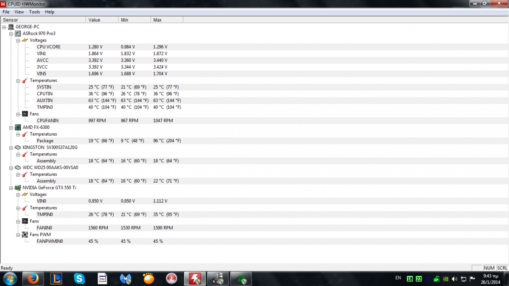This screenshot has height=286, width=509.
Task: Click the thermometer icon under ASRock 970 Pro3
Action: pos(25,81)
